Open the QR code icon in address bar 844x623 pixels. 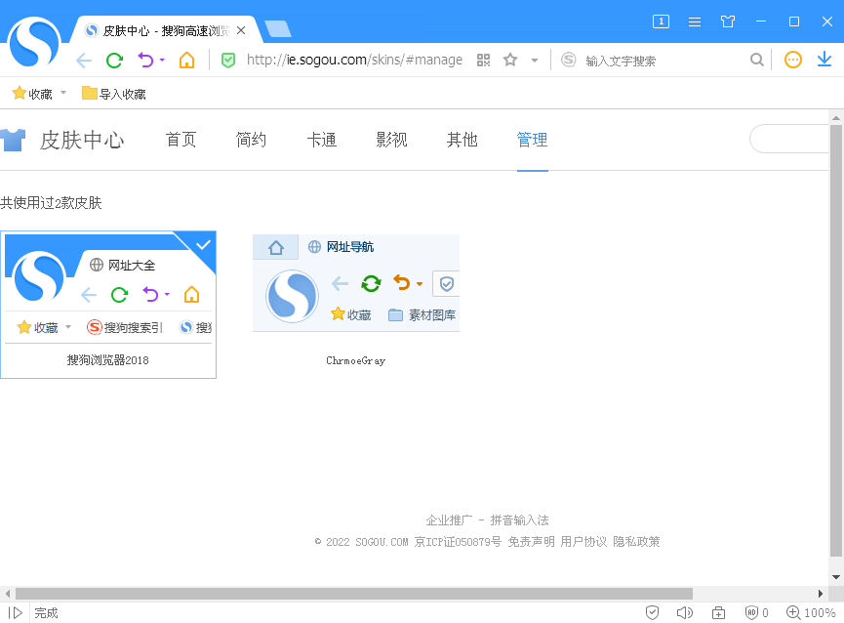pos(483,60)
